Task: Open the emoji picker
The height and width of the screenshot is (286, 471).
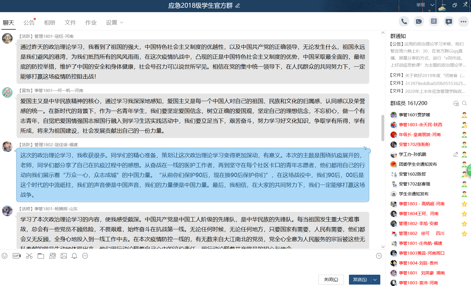Action: point(5,256)
